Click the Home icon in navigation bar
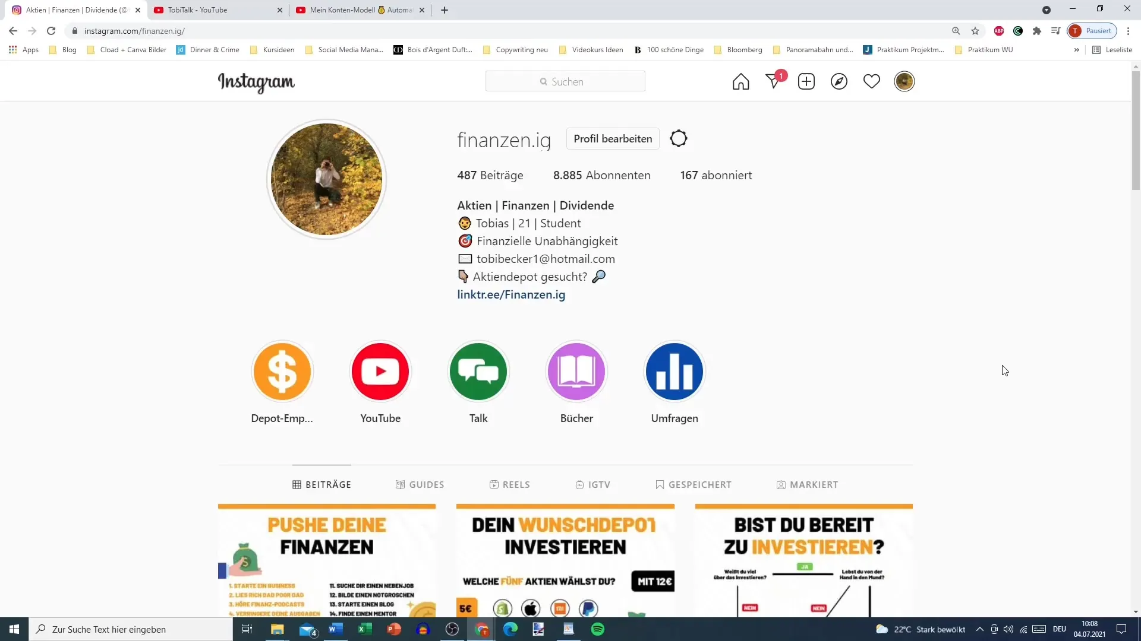The image size is (1141, 641). [740, 81]
